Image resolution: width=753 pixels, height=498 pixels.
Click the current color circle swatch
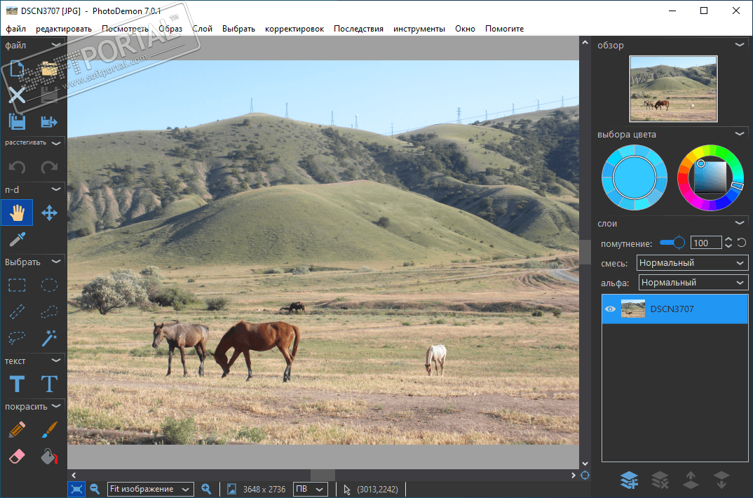635,177
